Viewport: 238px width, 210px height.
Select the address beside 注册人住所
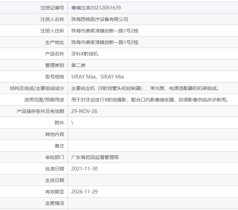(105, 31)
